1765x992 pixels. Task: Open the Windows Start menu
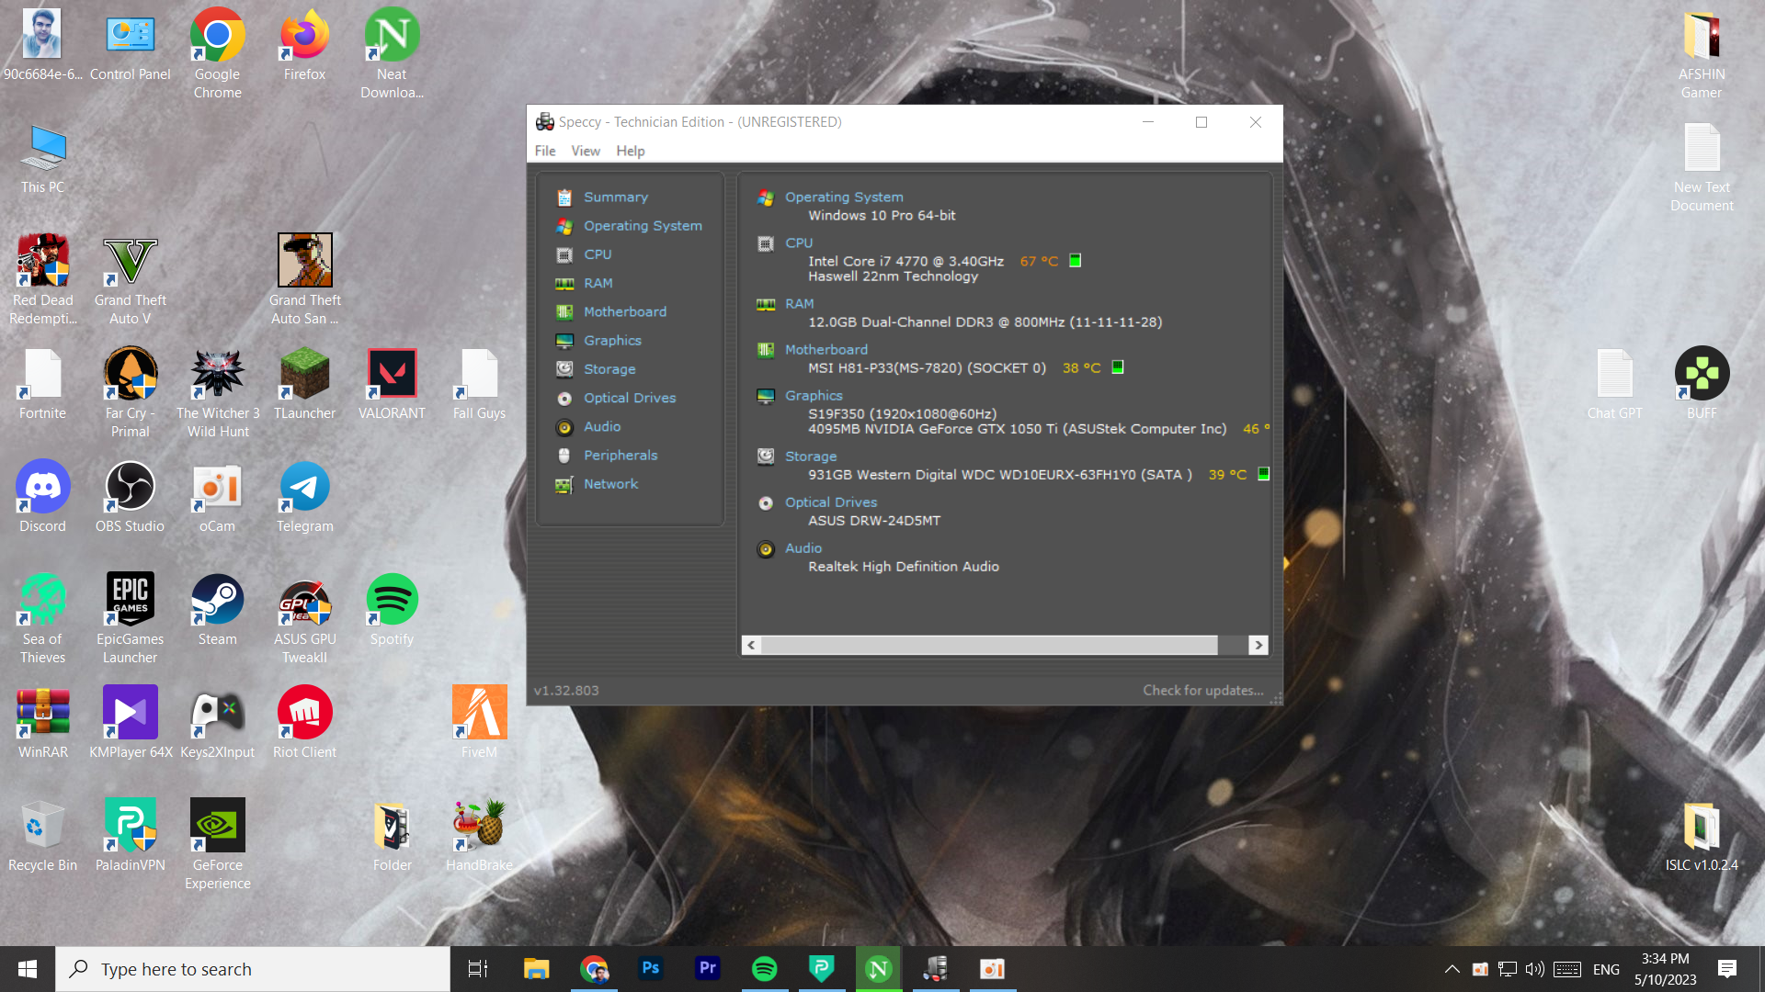pyautogui.click(x=28, y=969)
